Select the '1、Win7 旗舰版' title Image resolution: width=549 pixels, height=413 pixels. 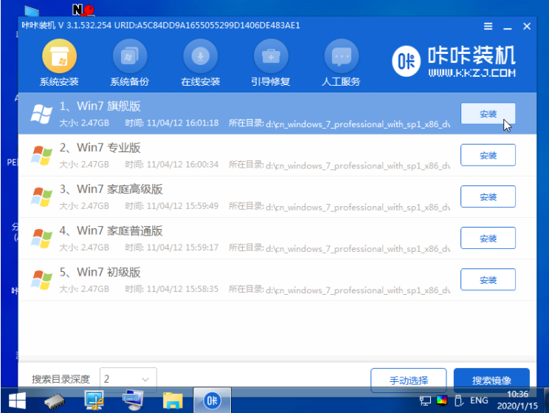[100, 106]
